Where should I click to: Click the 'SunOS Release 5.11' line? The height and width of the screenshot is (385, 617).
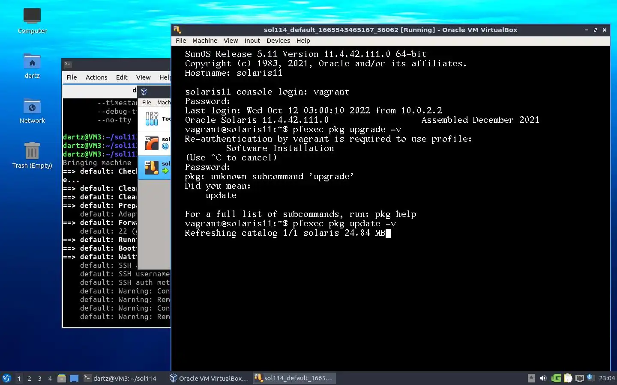(x=306, y=54)
